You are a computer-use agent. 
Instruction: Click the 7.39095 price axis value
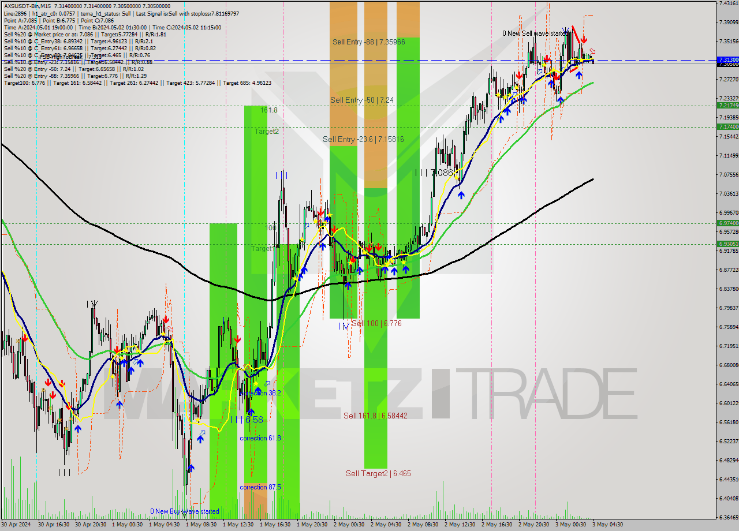click(729, 22)
